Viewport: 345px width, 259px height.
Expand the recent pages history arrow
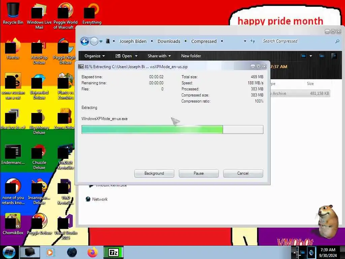pos(101,41)
